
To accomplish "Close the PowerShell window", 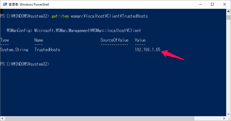I will coord(224,4).
